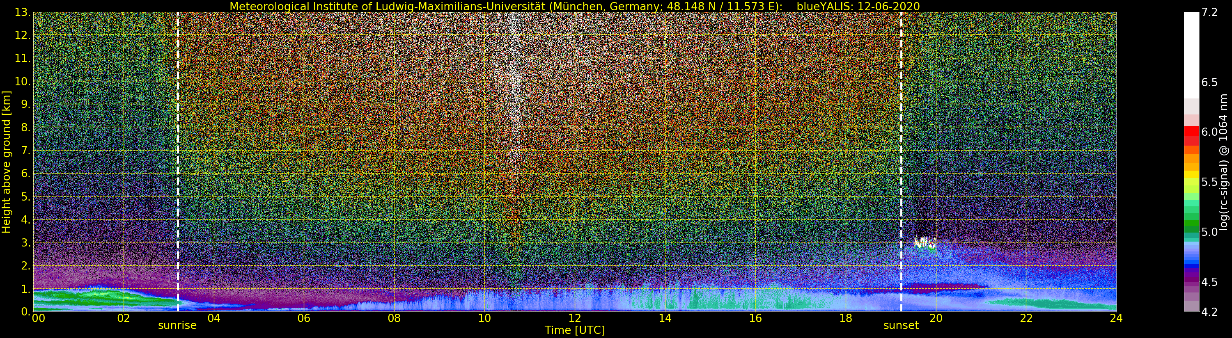Click the 'sunrise' label below the axis
The height and width of the screenshot is (338, 1232).
177,325
